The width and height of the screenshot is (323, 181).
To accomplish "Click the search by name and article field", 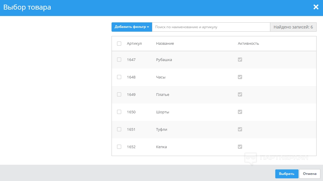I will [211, 27].
